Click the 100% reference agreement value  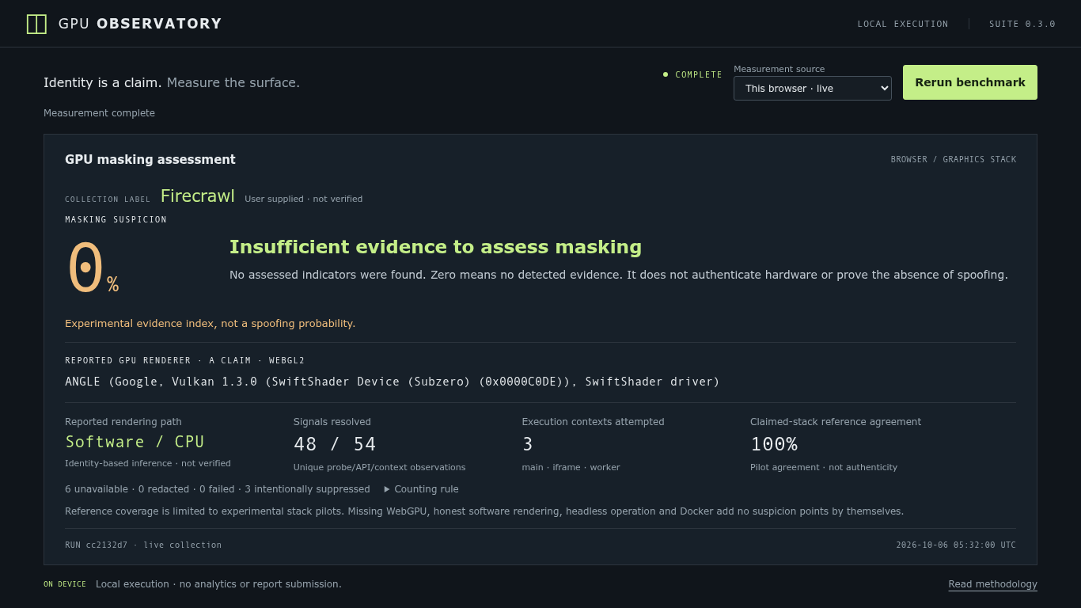(774, 444)
